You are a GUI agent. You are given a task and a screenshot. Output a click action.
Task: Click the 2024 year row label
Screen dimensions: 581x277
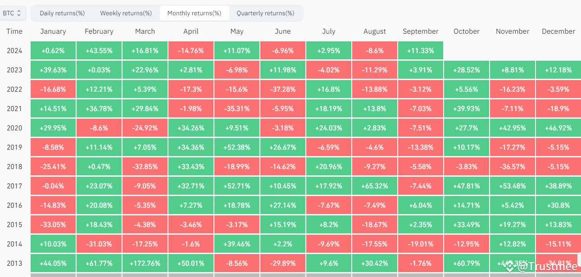(14, 50)
